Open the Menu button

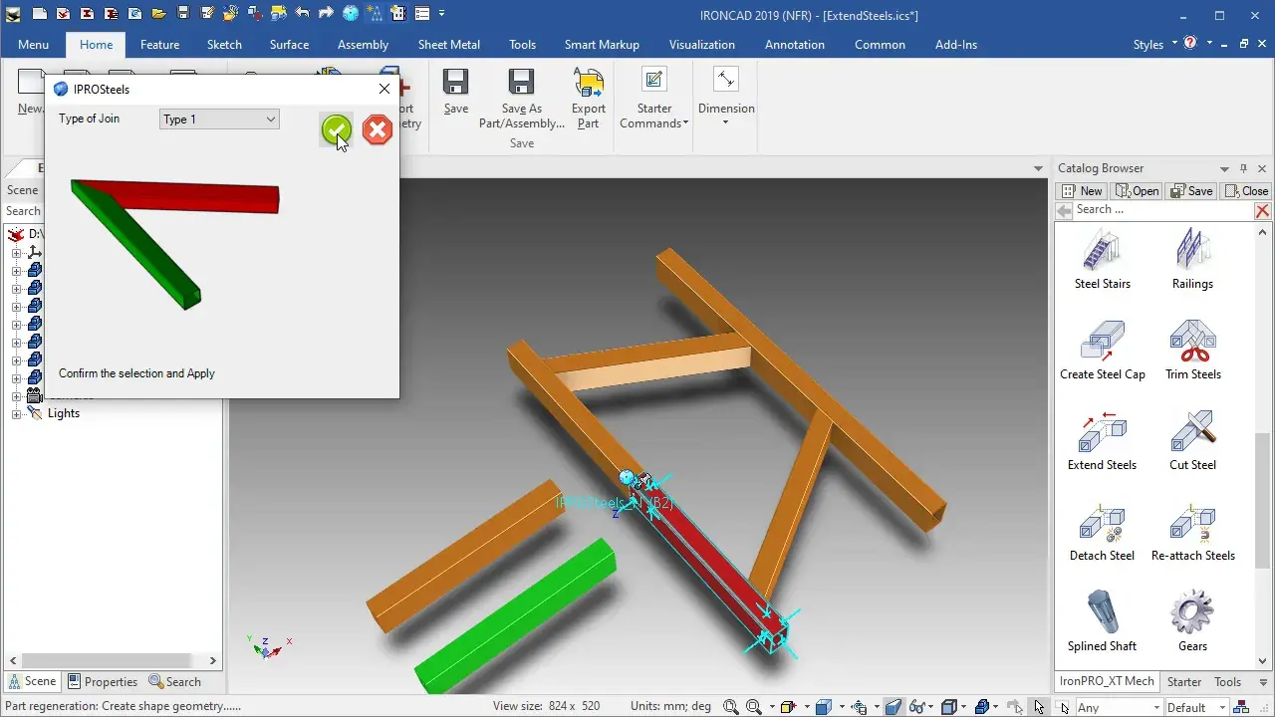coord(33,45)
